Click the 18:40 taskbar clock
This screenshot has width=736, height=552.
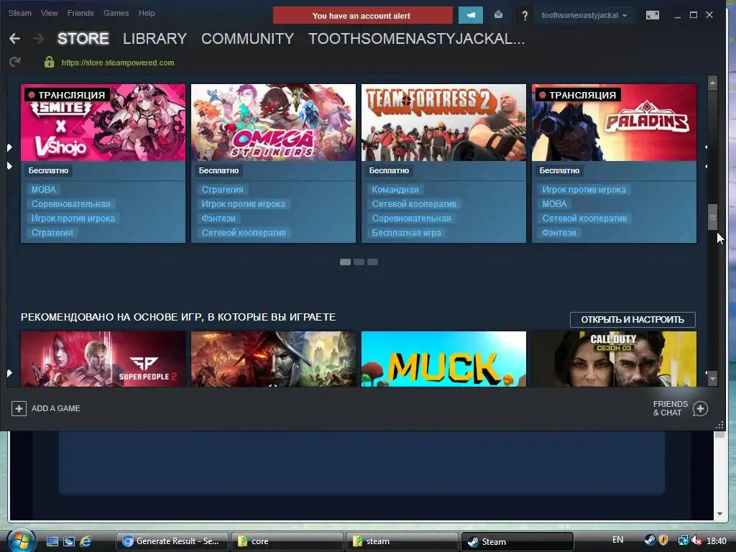click(x=717, y=540)
